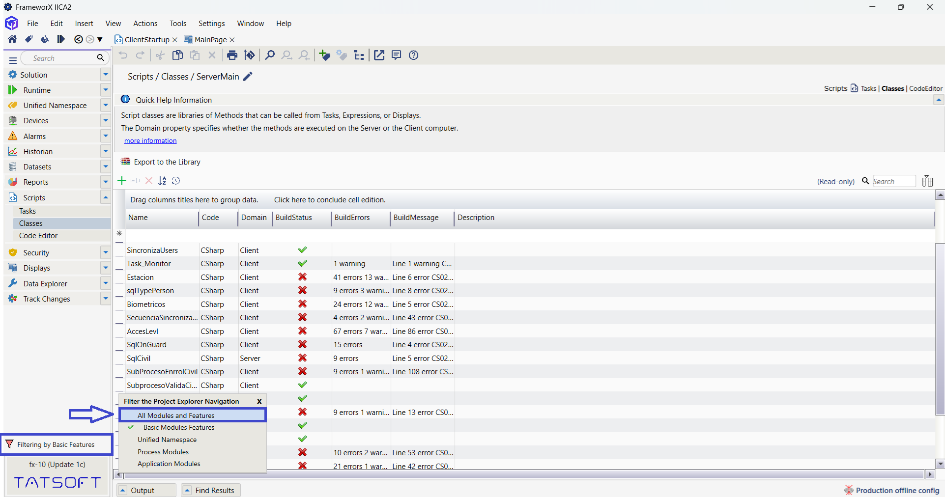Click Filtering by Basic Features button
Viewport: 945px width, 497px height.
(x=57, y=444)
